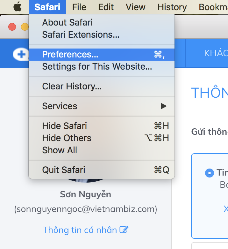The height and width of the screenshot is (249, 228).
Task: Quit Safari from the menu
Action: point(63,170)
